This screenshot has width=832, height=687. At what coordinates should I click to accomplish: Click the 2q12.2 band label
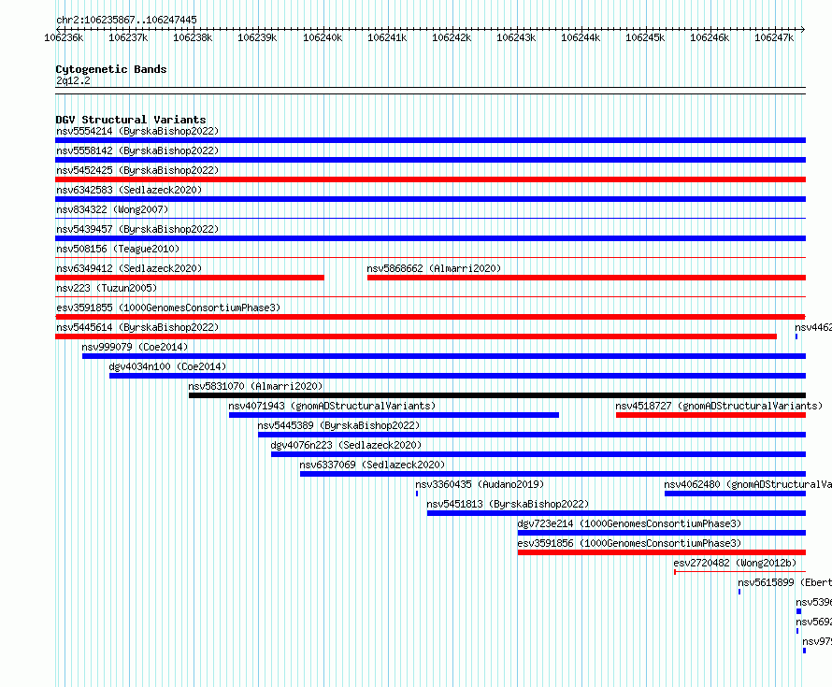coord(73,80)
